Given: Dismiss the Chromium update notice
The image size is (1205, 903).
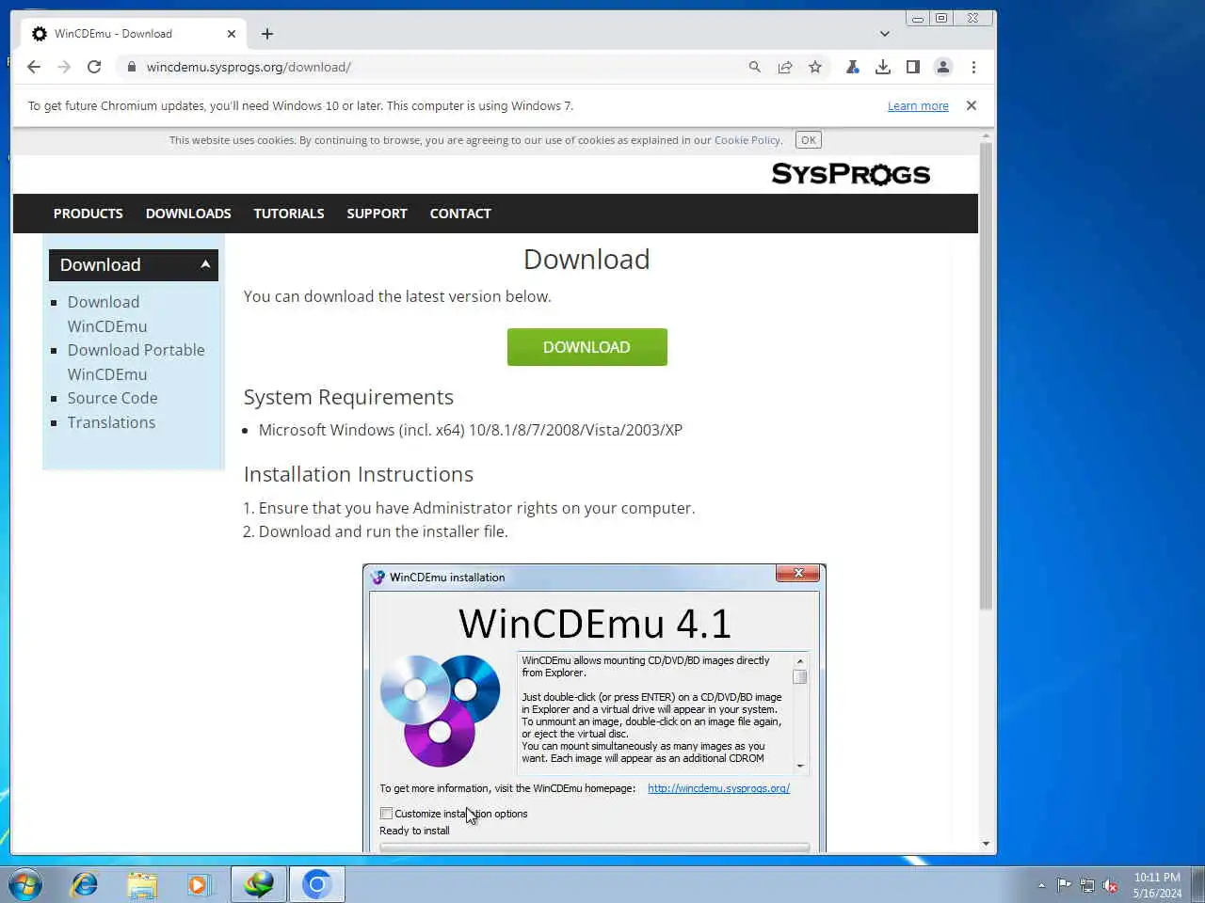Looking at the screenshot, I should [972, 105].
